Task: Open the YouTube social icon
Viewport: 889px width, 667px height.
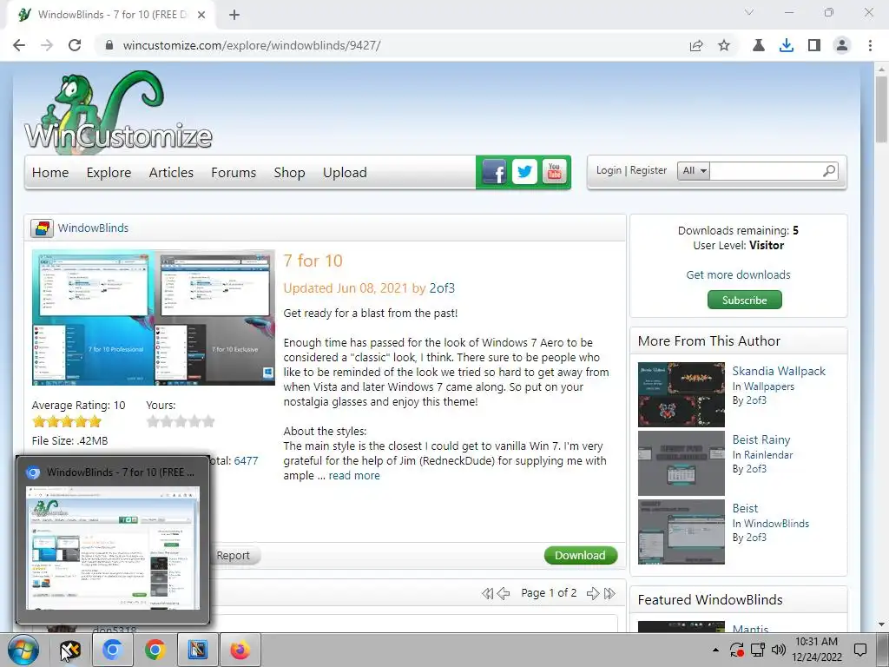Action: tap(554, 172)
